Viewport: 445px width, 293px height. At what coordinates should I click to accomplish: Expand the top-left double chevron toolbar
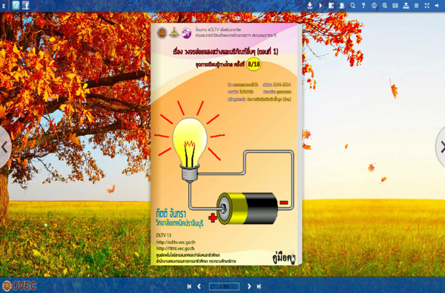coord(4,5)
